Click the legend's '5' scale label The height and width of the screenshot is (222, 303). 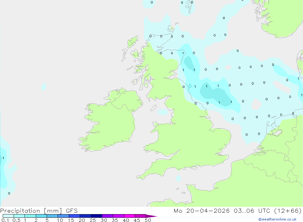coord(47,220)
